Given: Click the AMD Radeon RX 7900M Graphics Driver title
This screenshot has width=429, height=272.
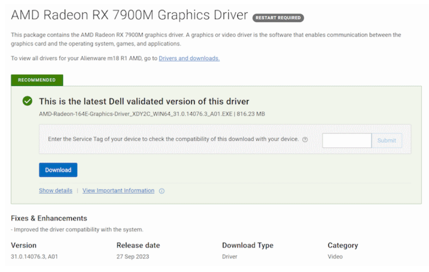Looking at the screenshot, I should [x=129, y=15].
